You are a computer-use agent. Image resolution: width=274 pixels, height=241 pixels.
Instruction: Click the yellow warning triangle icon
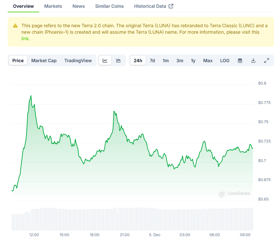(15, 26)
